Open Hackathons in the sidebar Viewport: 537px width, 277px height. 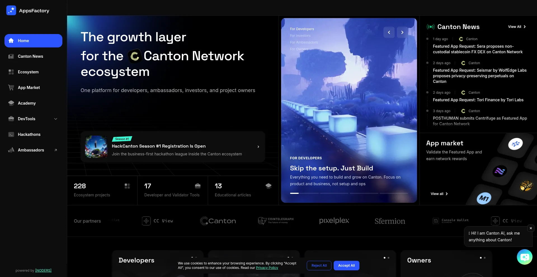[33, 134]
